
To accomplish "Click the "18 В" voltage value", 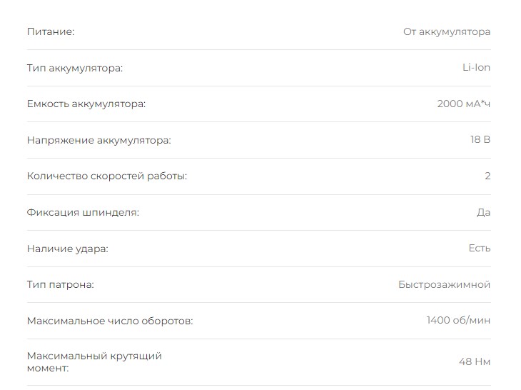I will click(x=480, y=140).
